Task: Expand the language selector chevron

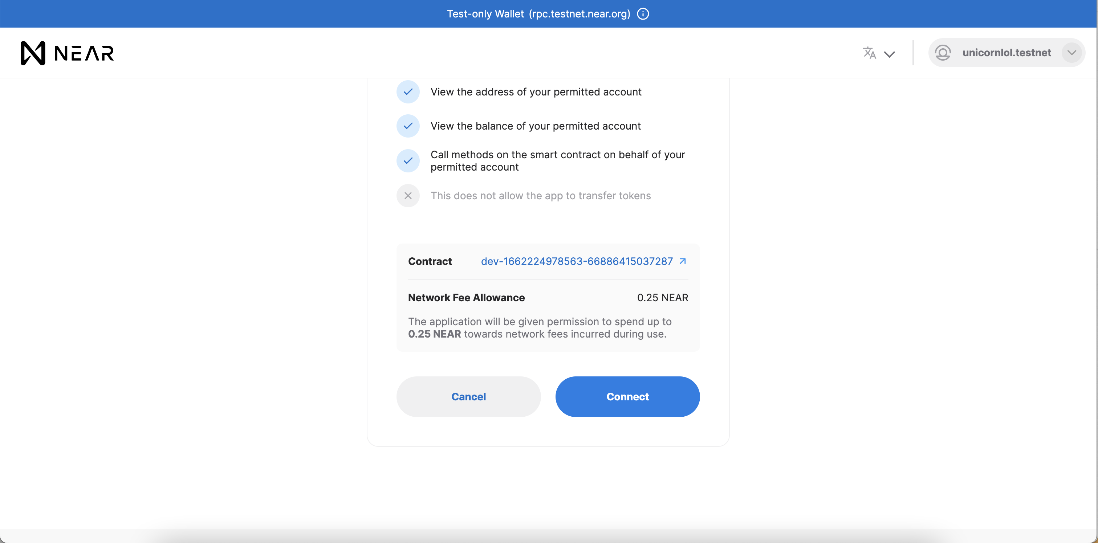Action: pyautogui.click(x=889, y=54)
